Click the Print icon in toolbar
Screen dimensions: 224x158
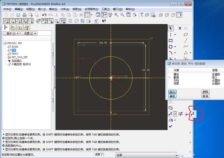click(x=24, y=15)
